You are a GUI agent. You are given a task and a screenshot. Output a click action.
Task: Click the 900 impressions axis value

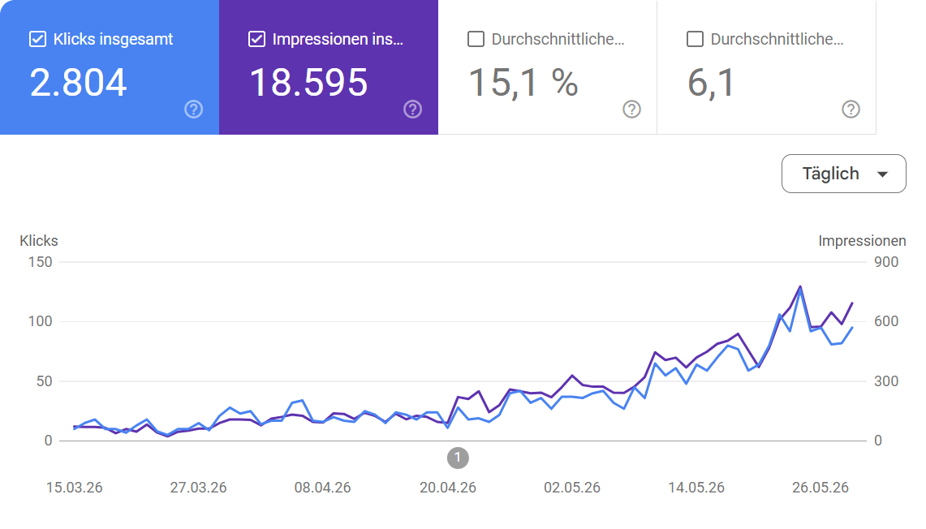point(886,262)
